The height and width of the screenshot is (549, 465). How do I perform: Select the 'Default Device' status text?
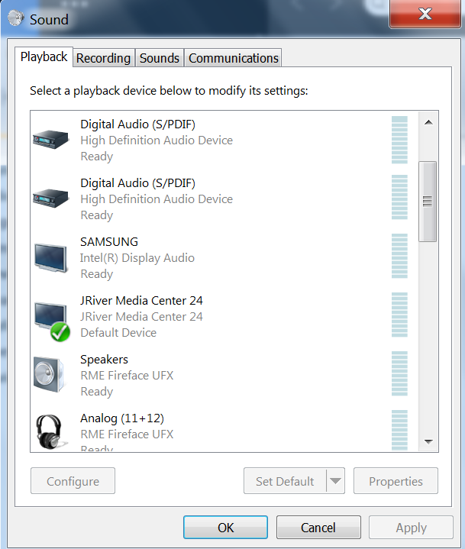(118, 332)
